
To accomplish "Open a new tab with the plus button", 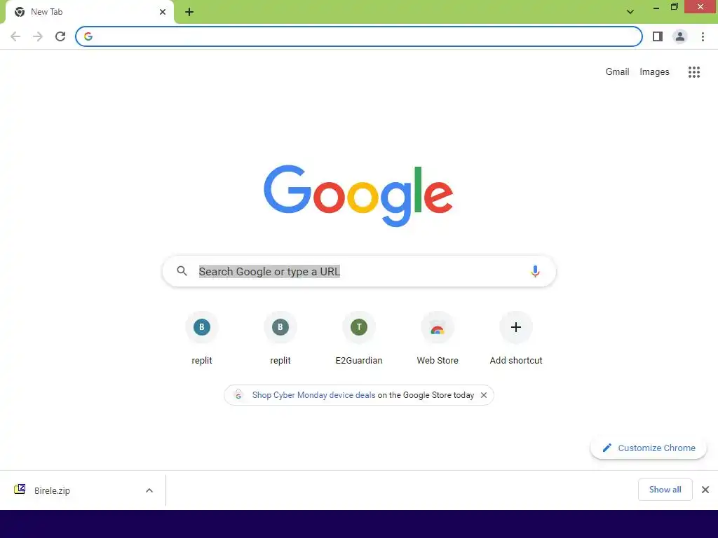I will point(189,12).
